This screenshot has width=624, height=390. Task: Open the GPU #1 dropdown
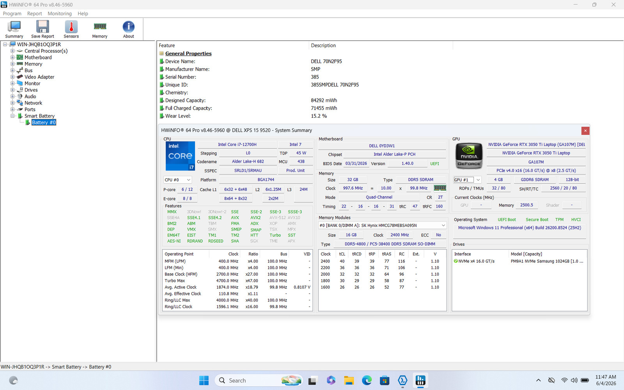[467, 180]
